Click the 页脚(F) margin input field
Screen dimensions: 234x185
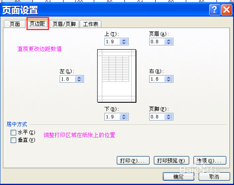tap(157, 117)
